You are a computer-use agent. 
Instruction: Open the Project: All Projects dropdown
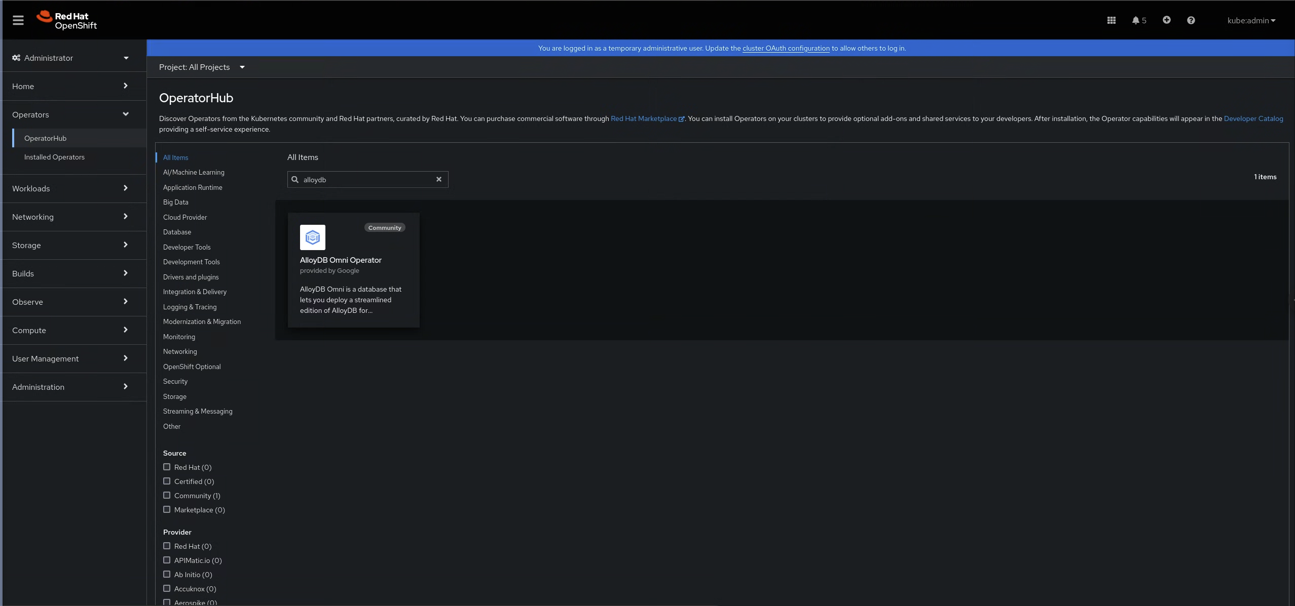[202, 67]
